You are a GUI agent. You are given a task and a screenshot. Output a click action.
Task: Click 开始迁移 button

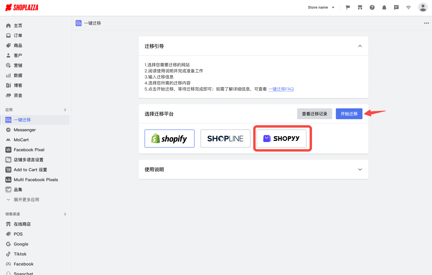click(x=349, y=114)
